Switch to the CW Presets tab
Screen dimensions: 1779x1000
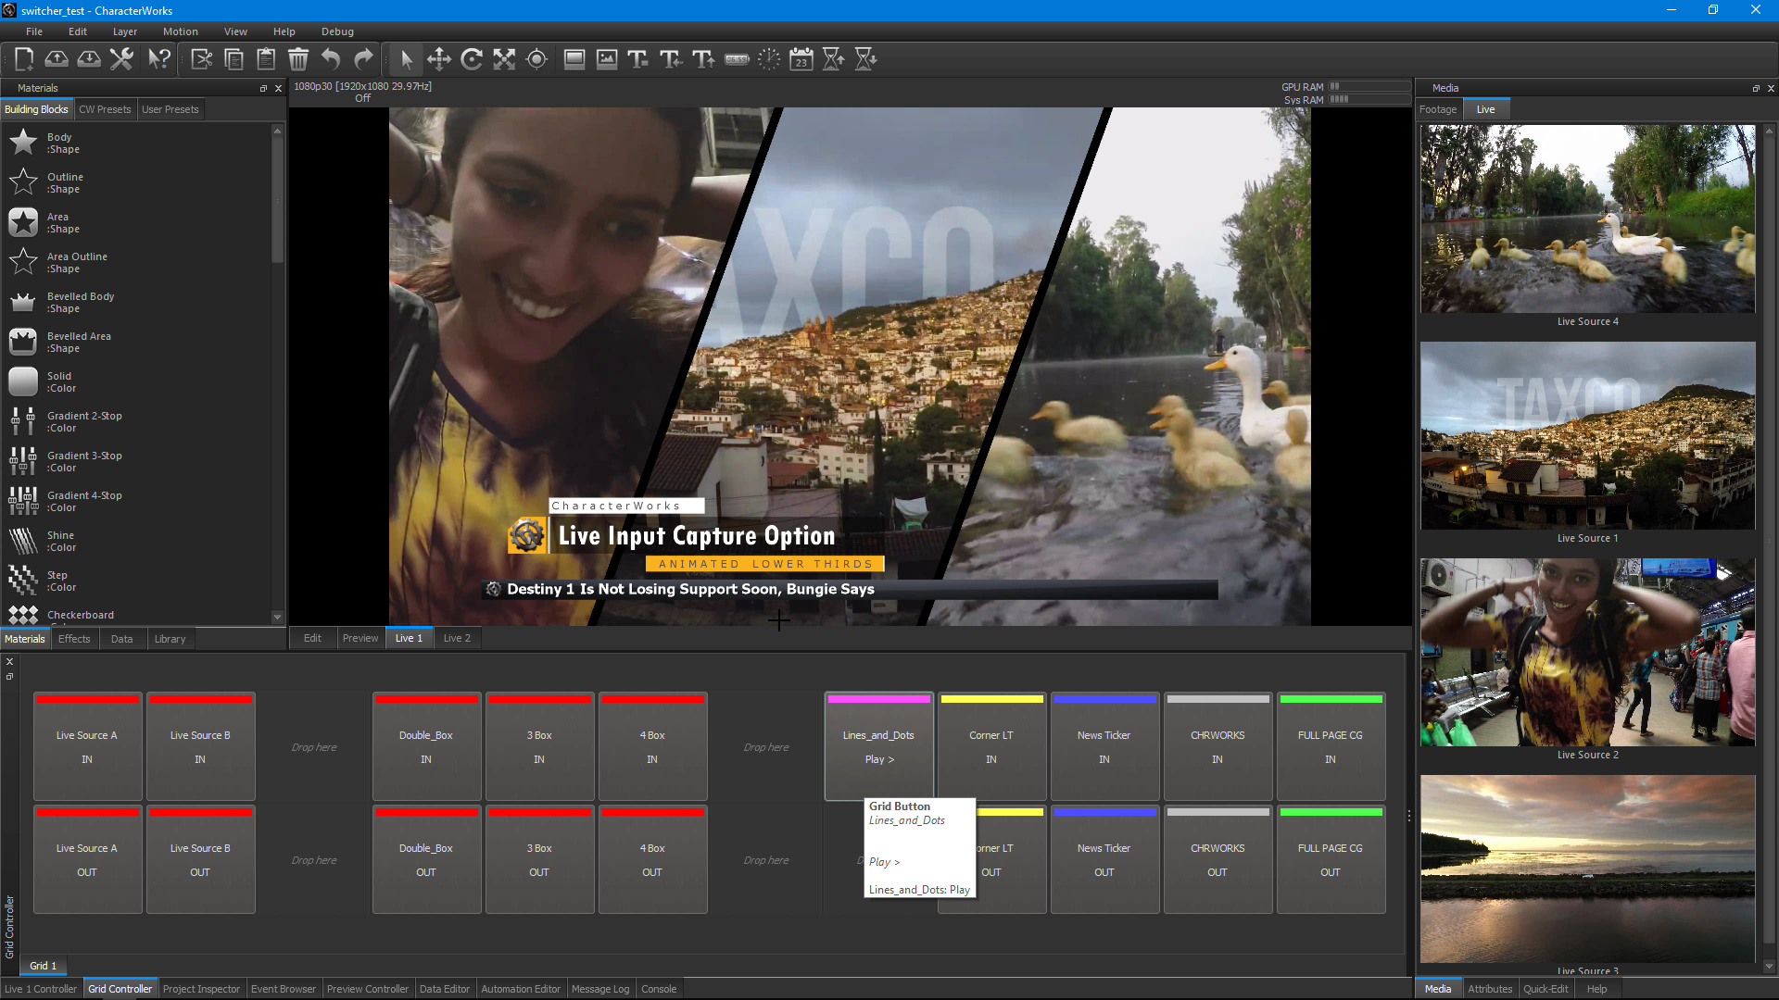pyautogui.click(x=105, y=109)
